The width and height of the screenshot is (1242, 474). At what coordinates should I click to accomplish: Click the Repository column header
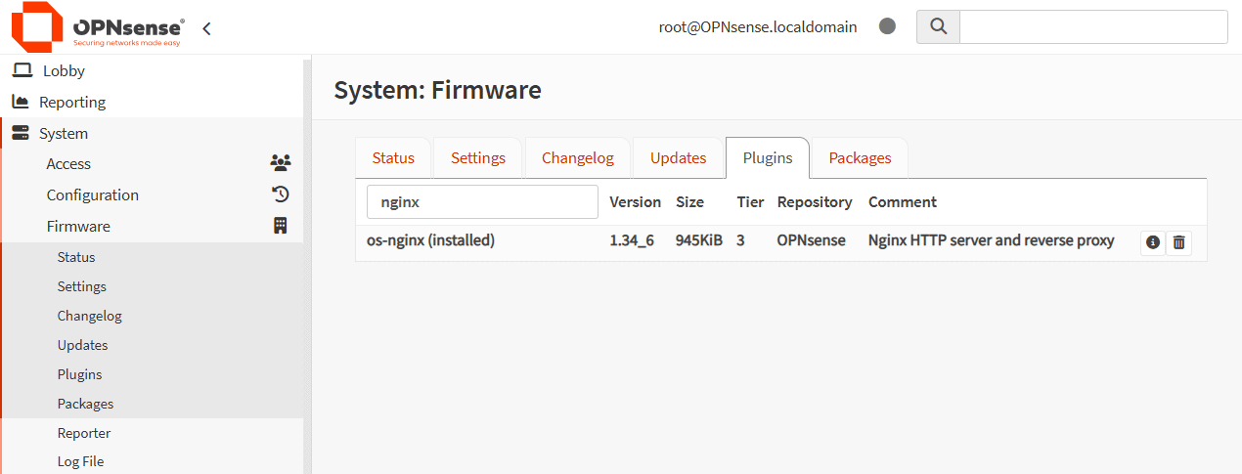[x=815, y=202]
